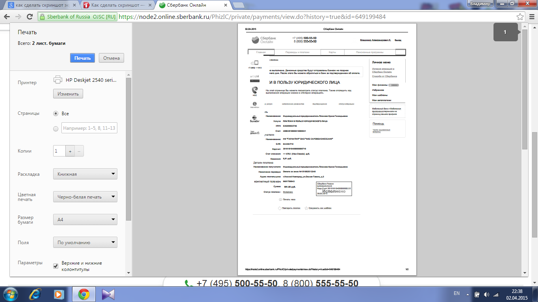The width and height of the screenshot is (538, 302).
Task: Open Windows Media Player from the taskbar
Action: coord(59,294)
